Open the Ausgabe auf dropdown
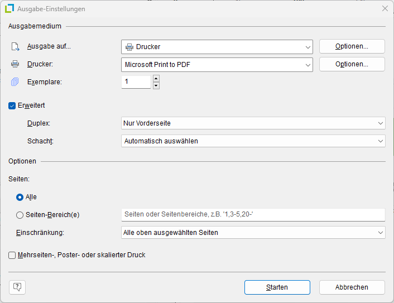The width and height of the screenshot is (394, 303). click(217, 47)
